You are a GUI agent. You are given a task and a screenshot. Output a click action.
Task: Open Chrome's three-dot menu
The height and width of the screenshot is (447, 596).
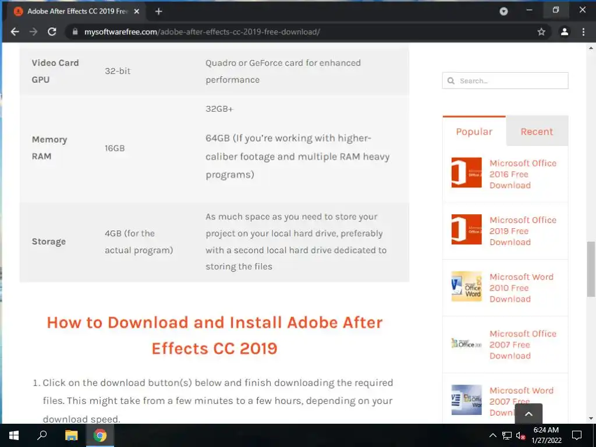pos(583,32)
